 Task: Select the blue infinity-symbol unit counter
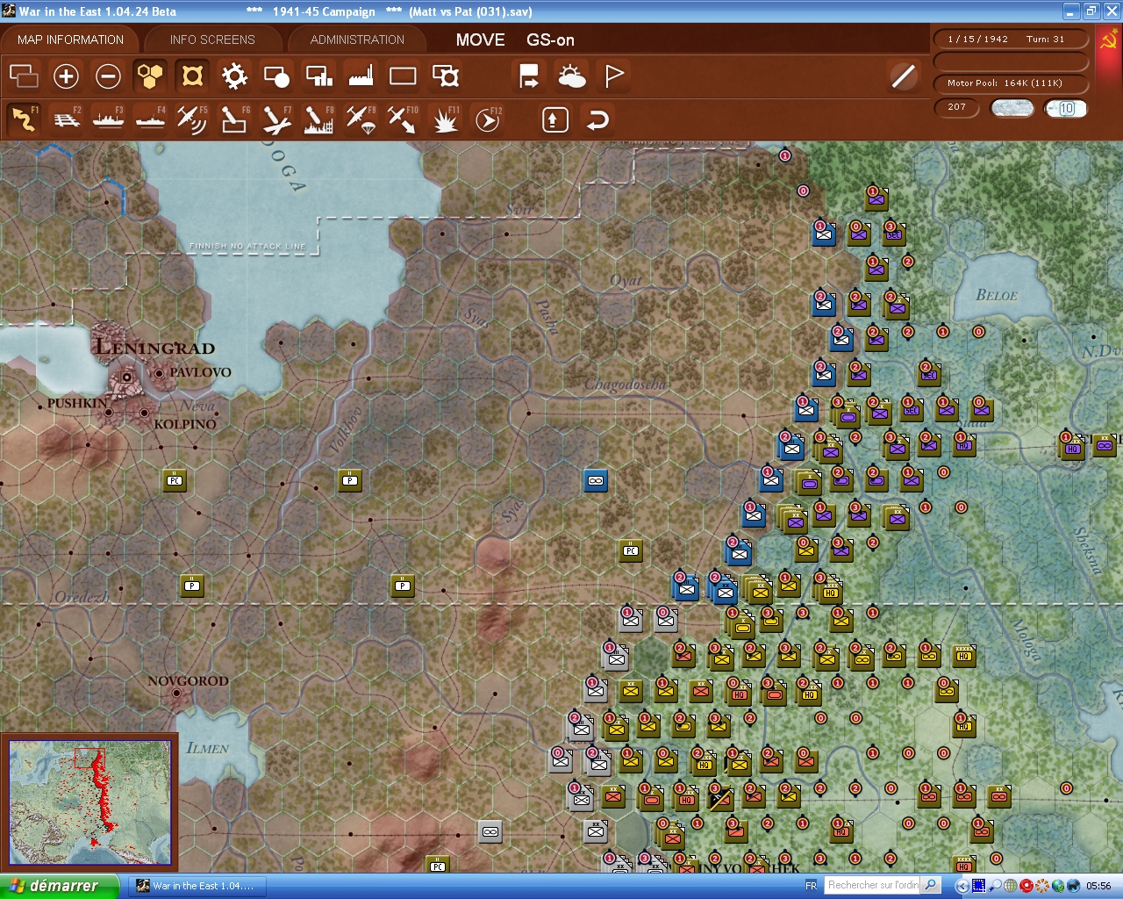point(596,480)
